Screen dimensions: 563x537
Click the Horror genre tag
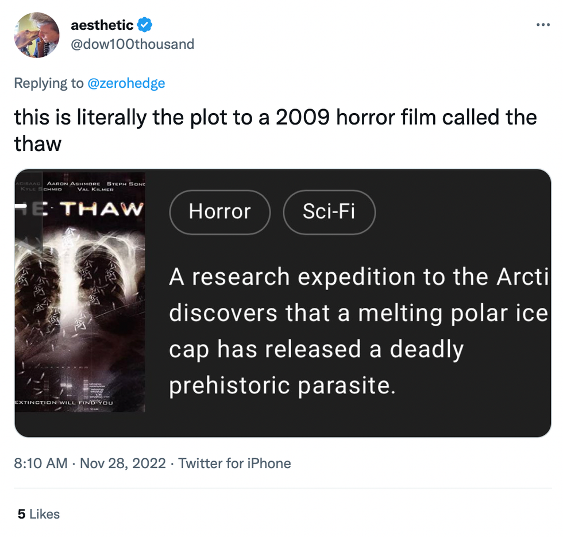[x=219, y=212]
